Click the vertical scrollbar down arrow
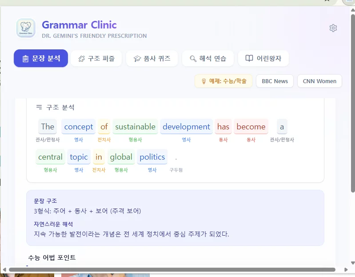Screen dimensions: 355x277 (x=353, y=263)
